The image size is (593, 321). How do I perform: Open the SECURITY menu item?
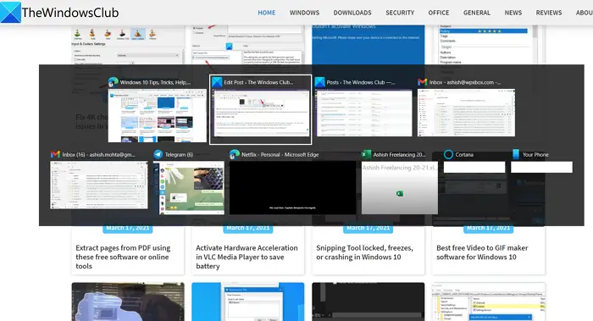click(x=400, y=13)
